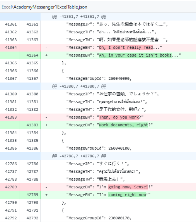Click the MessageTH text on line 41362
The height and width of the screenshot is (224, 196).
(111, 32)
